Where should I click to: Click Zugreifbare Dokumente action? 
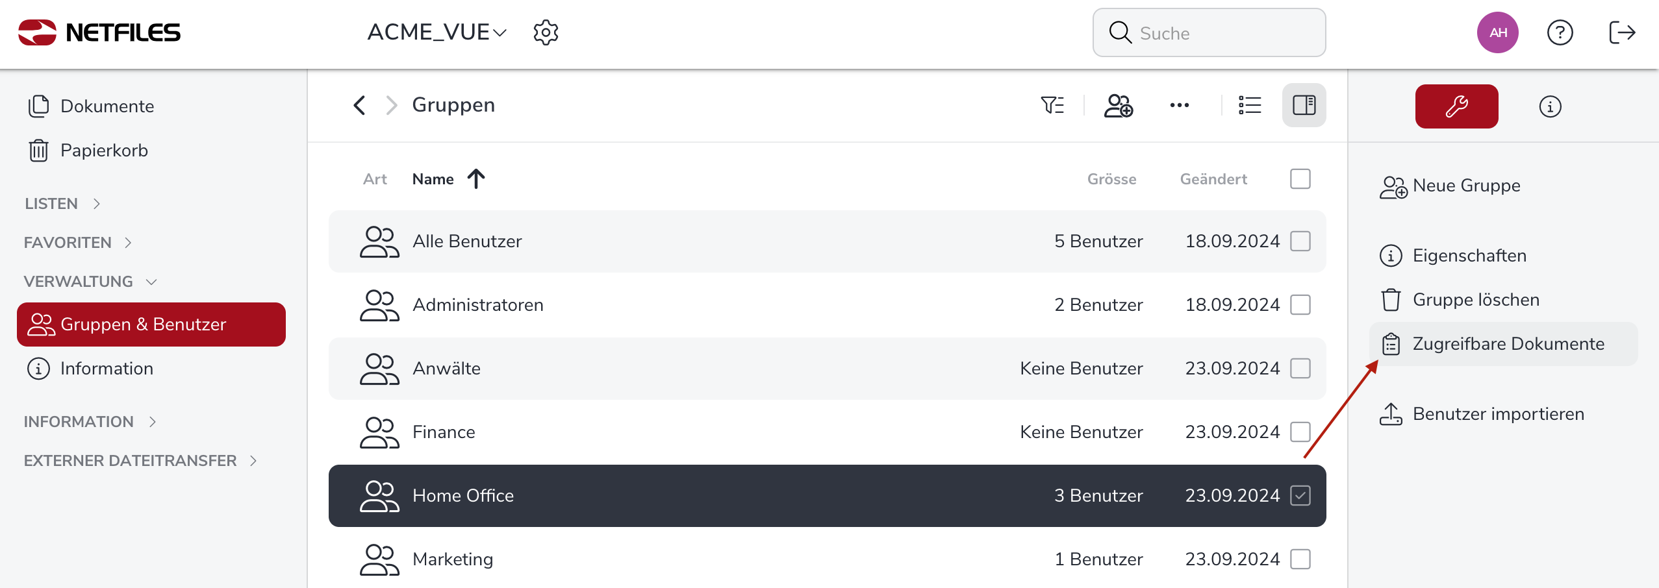tap(1507, 344)
